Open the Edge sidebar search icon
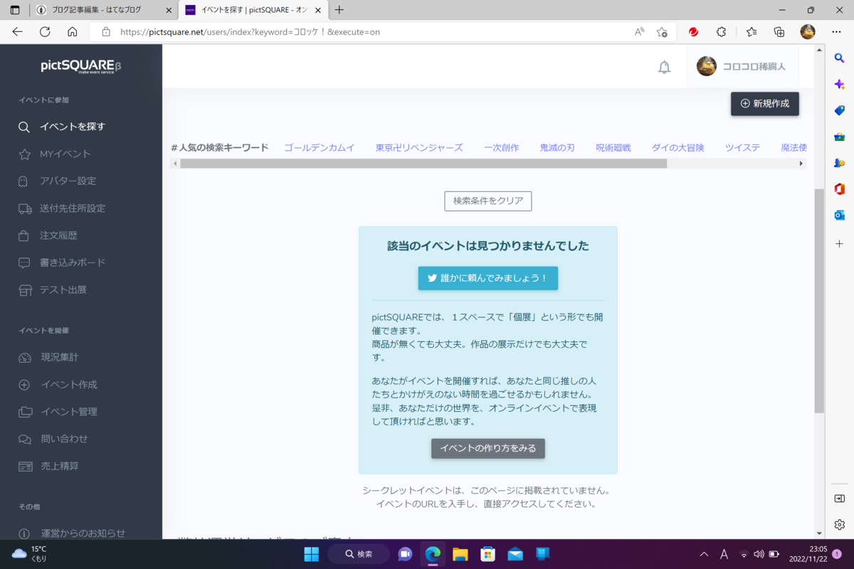The height and width of the screenshot is (569, 854). pos(840,58)
